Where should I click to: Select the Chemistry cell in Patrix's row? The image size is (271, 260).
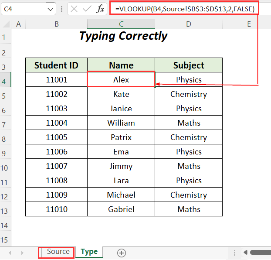pos(189,137)
